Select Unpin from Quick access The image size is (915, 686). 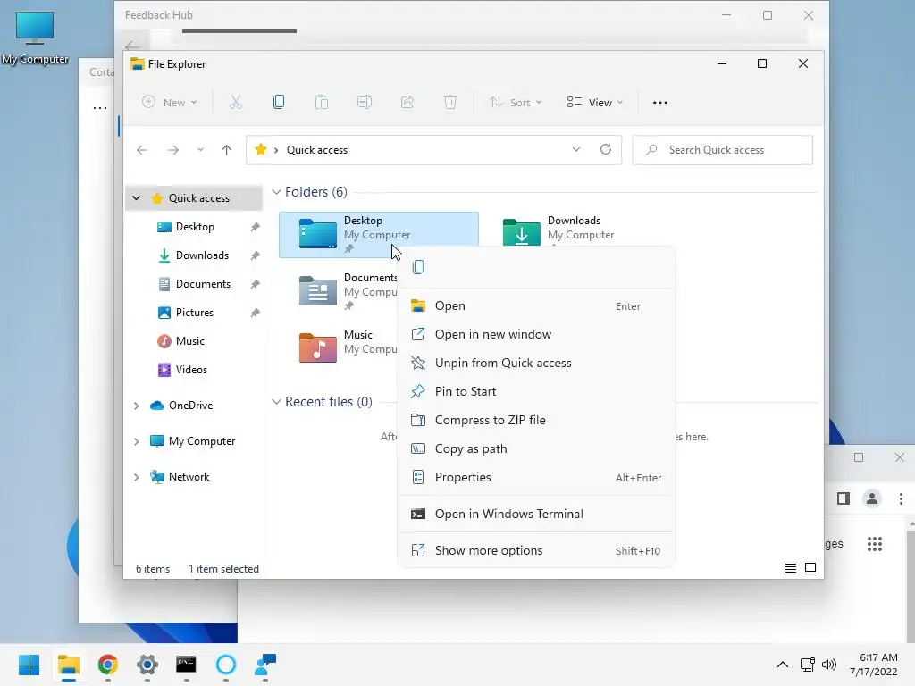(x=536, y=363)
